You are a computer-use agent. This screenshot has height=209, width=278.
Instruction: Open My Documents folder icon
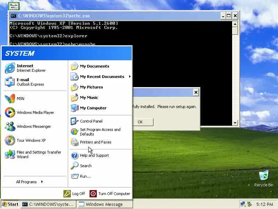pos(74,66)
